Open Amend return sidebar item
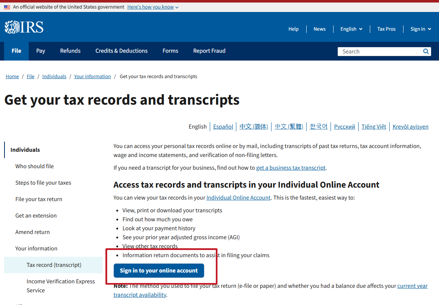Viewport: 439px width, 305px height. (33, 232)
